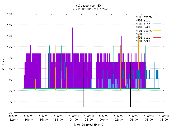Click the y-axis tick value 120
The height and width of the screenshot is (127, 169).
click(x=10, y=36)
